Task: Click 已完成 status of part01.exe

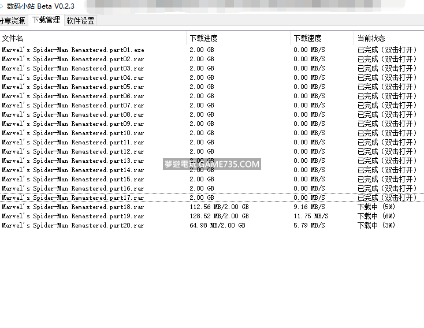Action: (x=387, y=50)
